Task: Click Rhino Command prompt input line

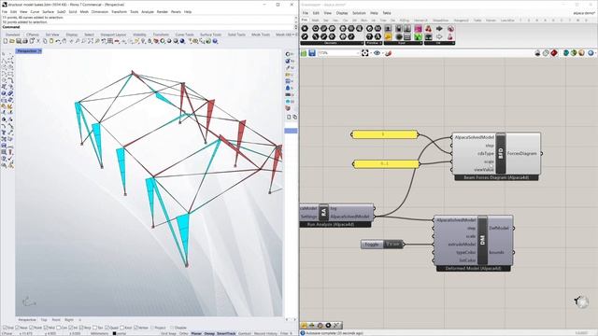Action: tap(149, 27)
